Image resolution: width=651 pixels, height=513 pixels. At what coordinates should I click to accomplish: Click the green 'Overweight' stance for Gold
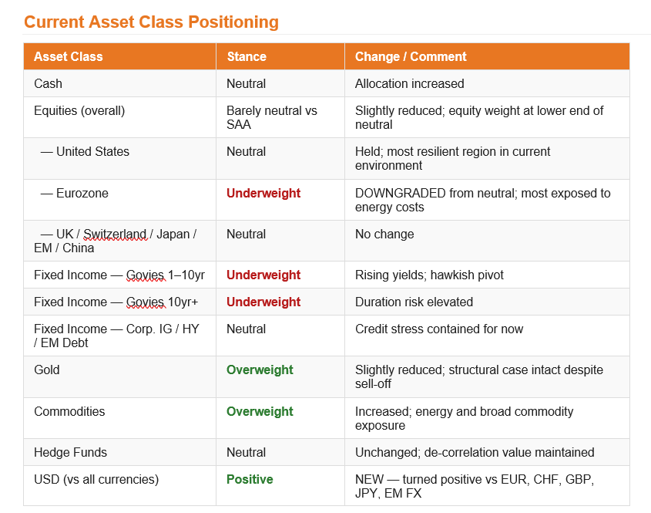(x=260, y=370)
